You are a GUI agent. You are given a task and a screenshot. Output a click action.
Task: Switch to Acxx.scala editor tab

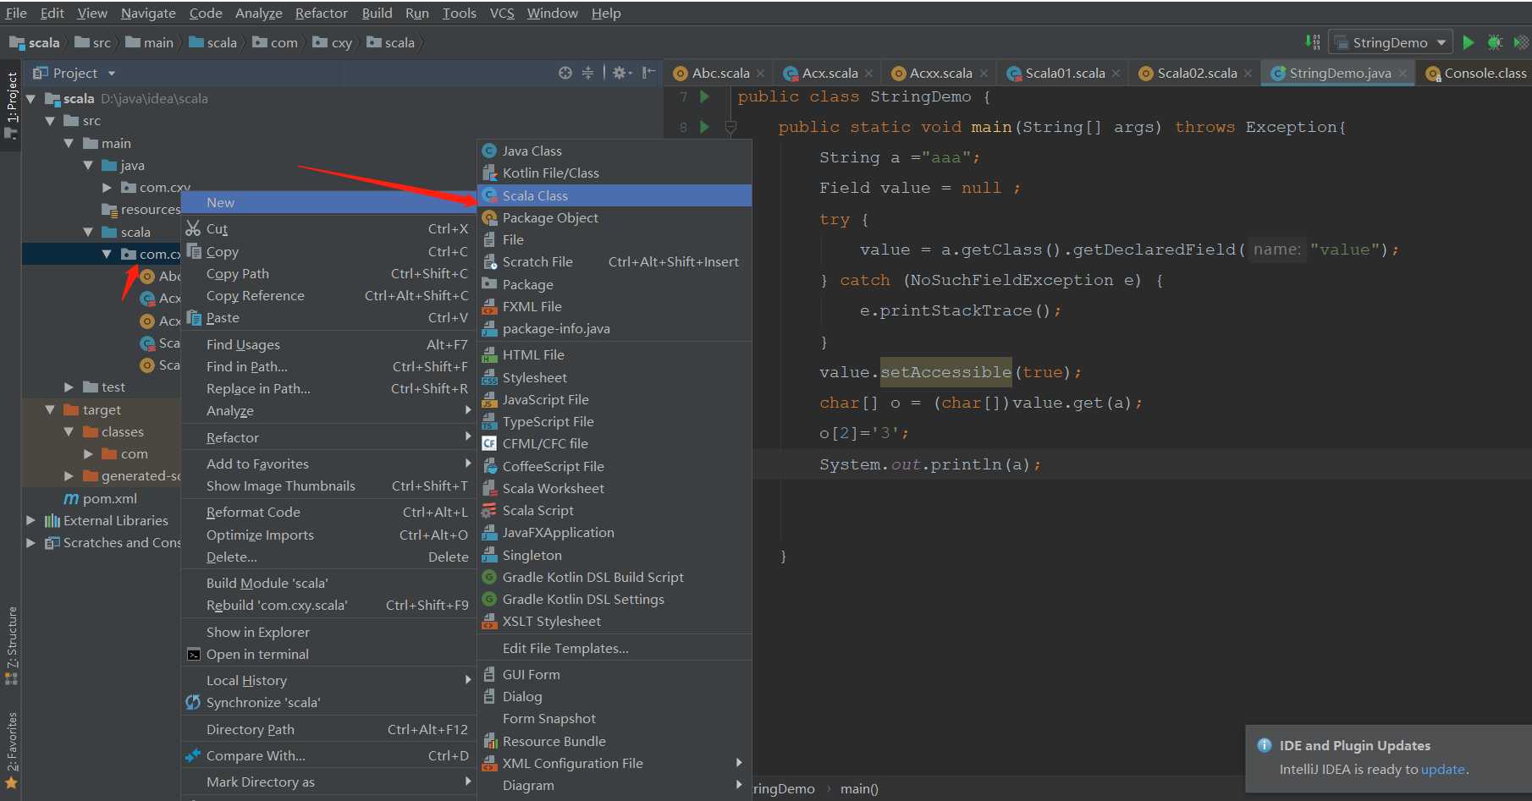(938, 73)
